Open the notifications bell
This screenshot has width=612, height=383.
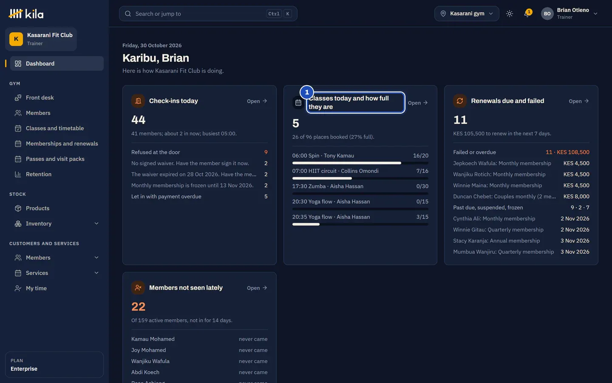pos(527,14)
